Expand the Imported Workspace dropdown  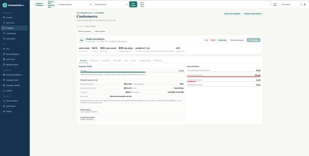click(74, 4)
